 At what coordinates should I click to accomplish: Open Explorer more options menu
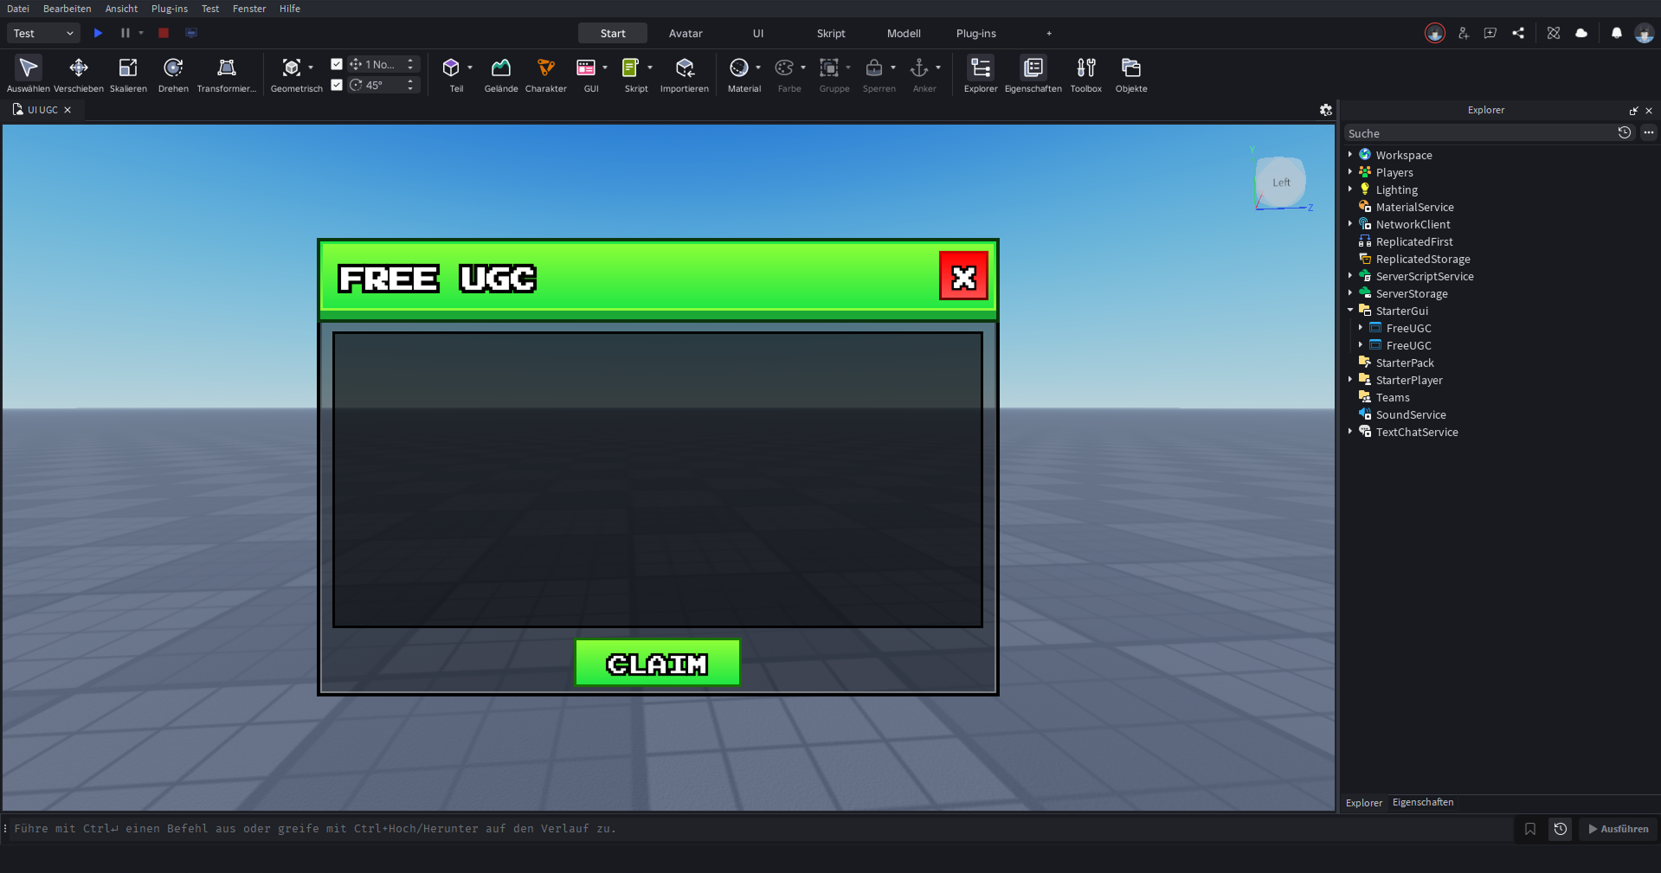1649,132
